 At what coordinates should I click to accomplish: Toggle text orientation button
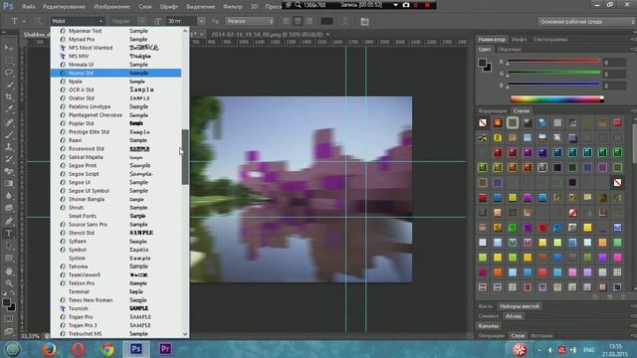[38, 21]
